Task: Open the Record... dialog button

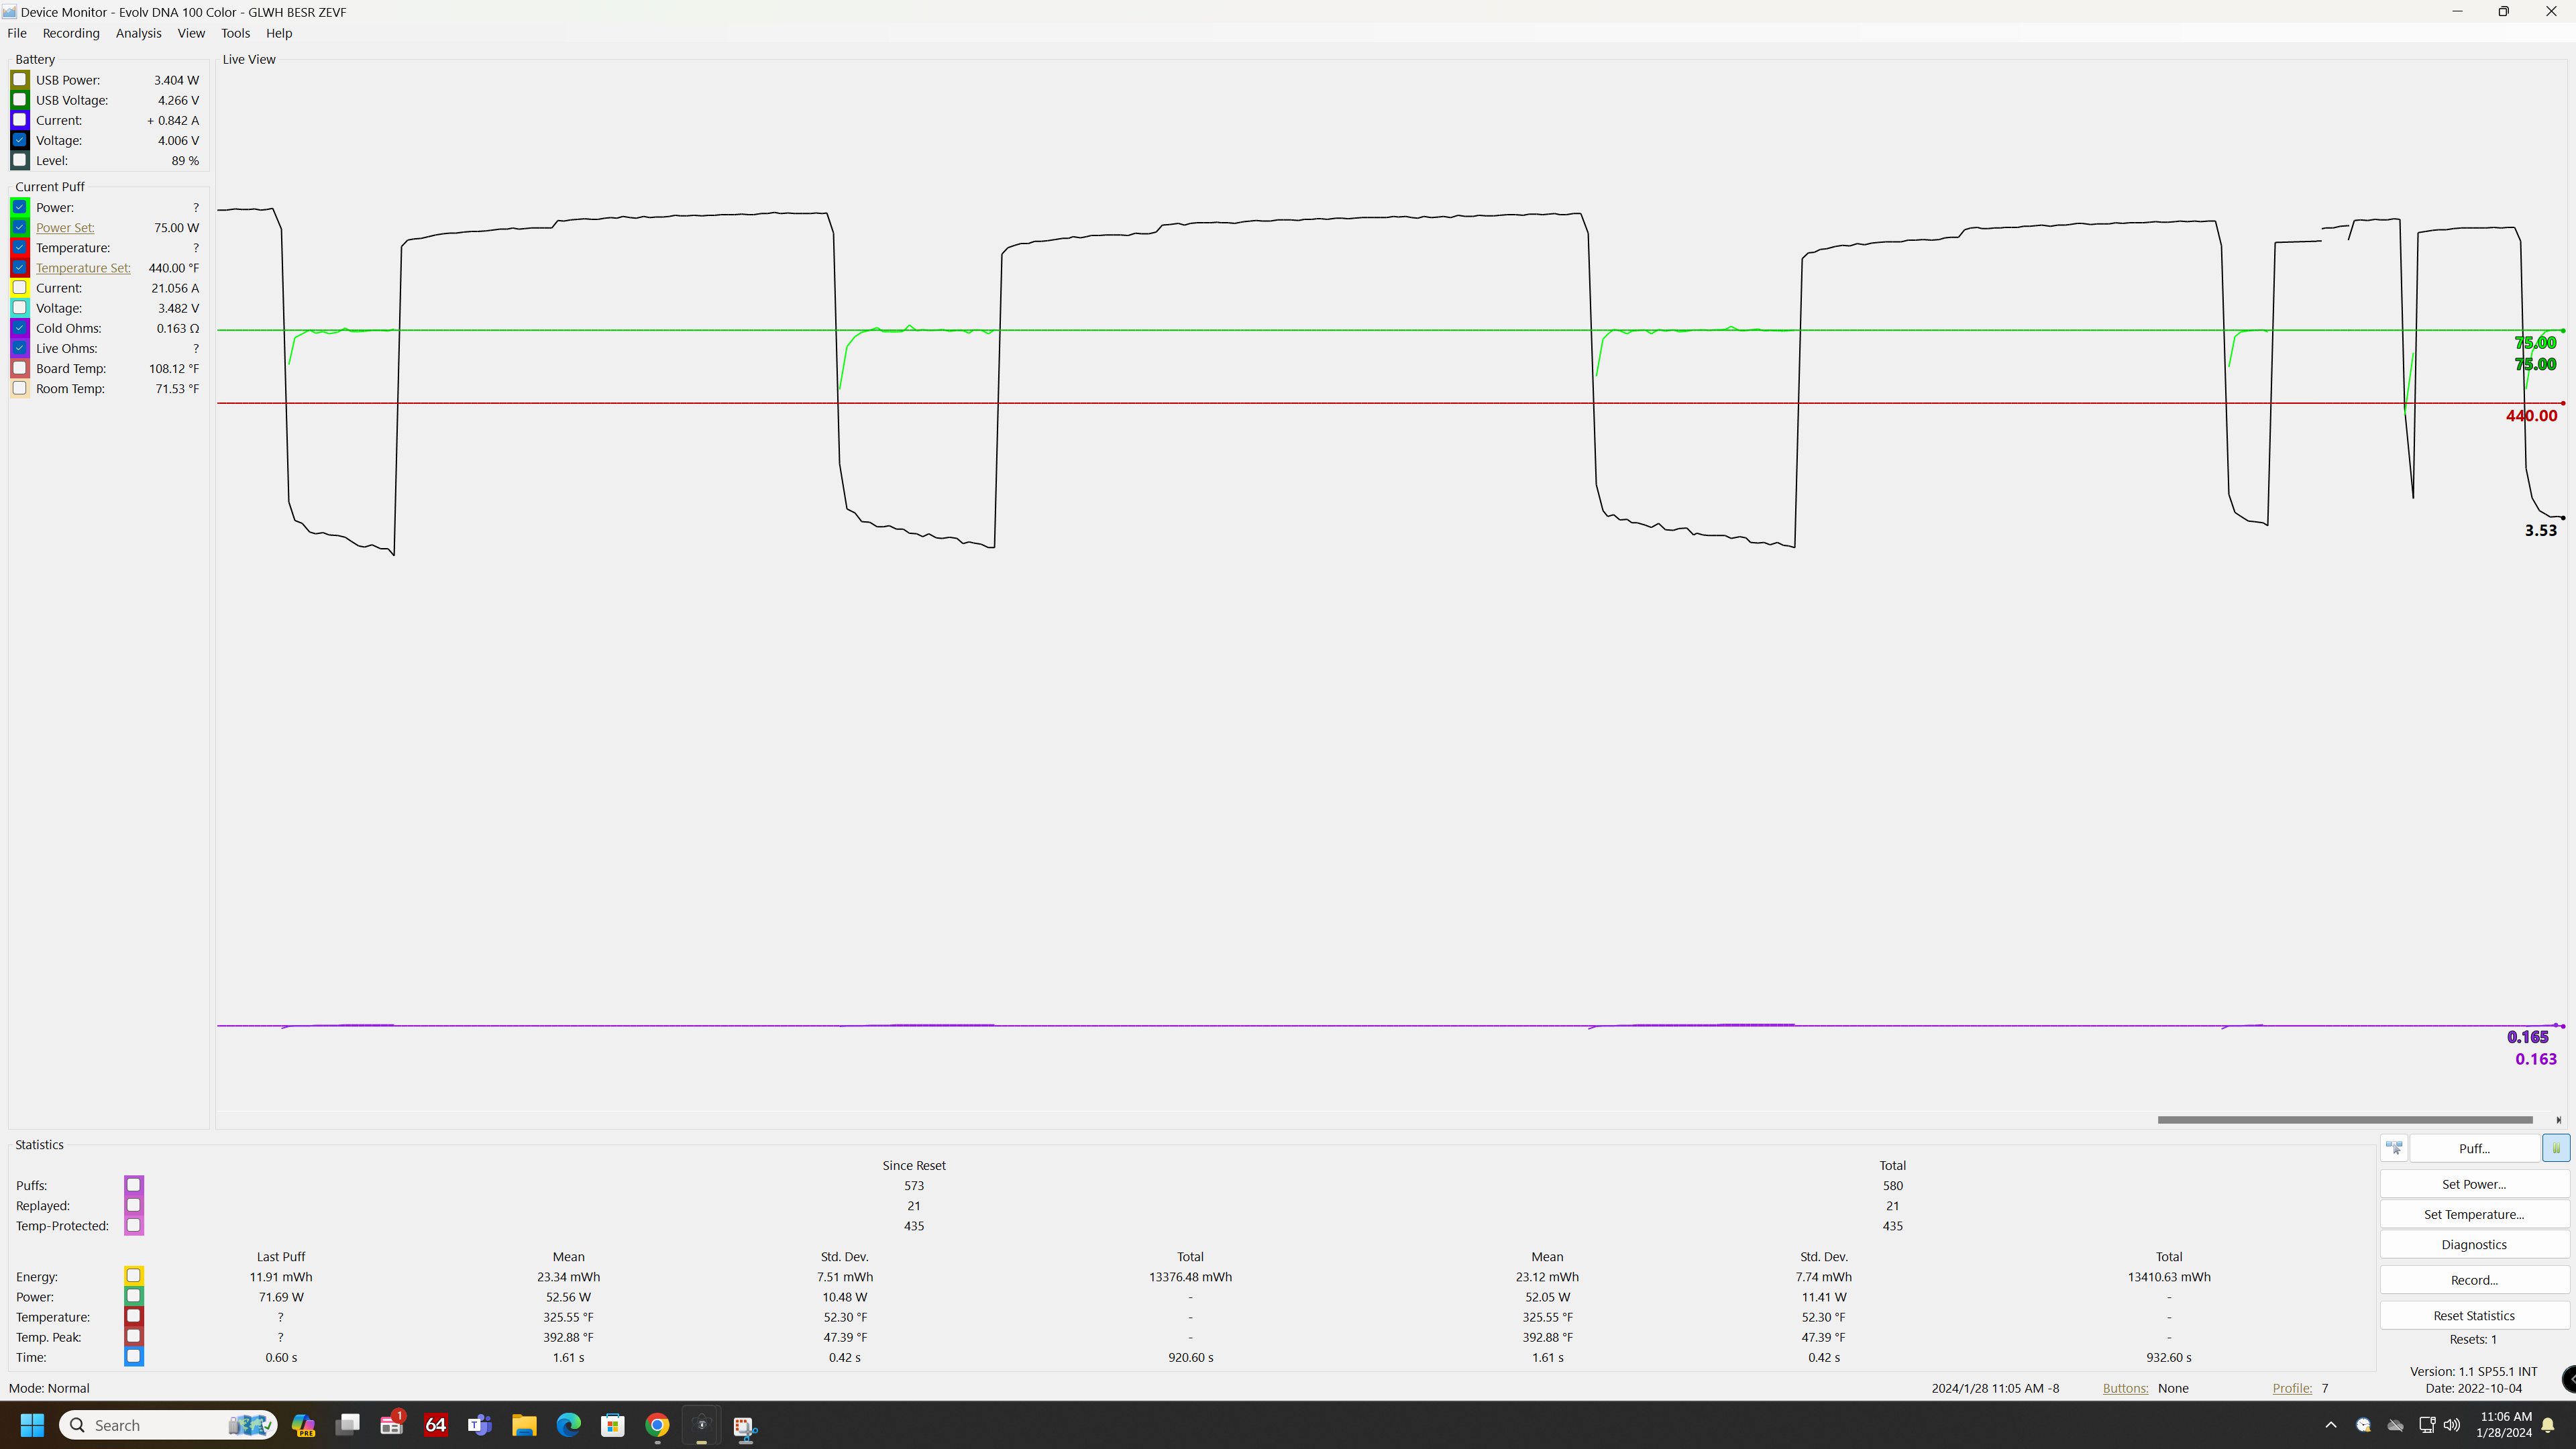Action: [2474, 1280]
